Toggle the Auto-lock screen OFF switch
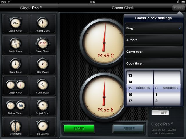Viewport: 186px width, 139px height. (x=160, y=113)
